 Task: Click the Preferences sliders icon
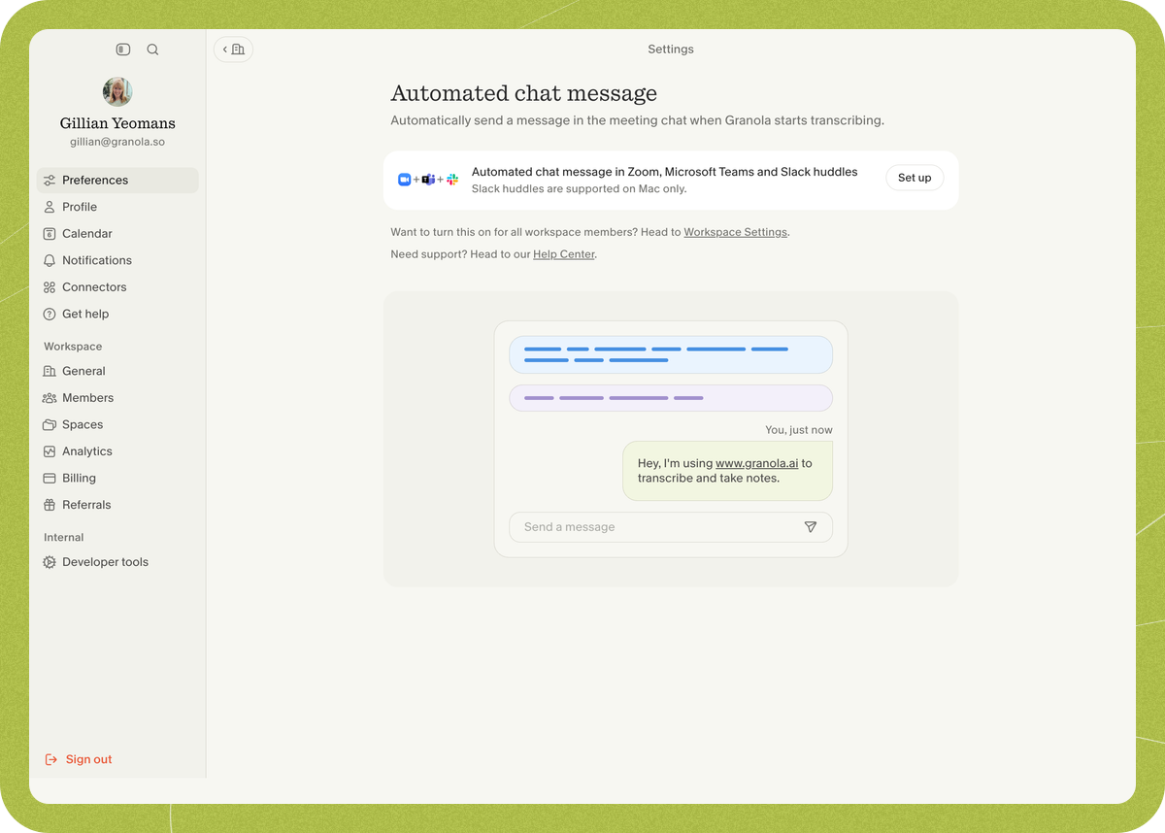50,181
